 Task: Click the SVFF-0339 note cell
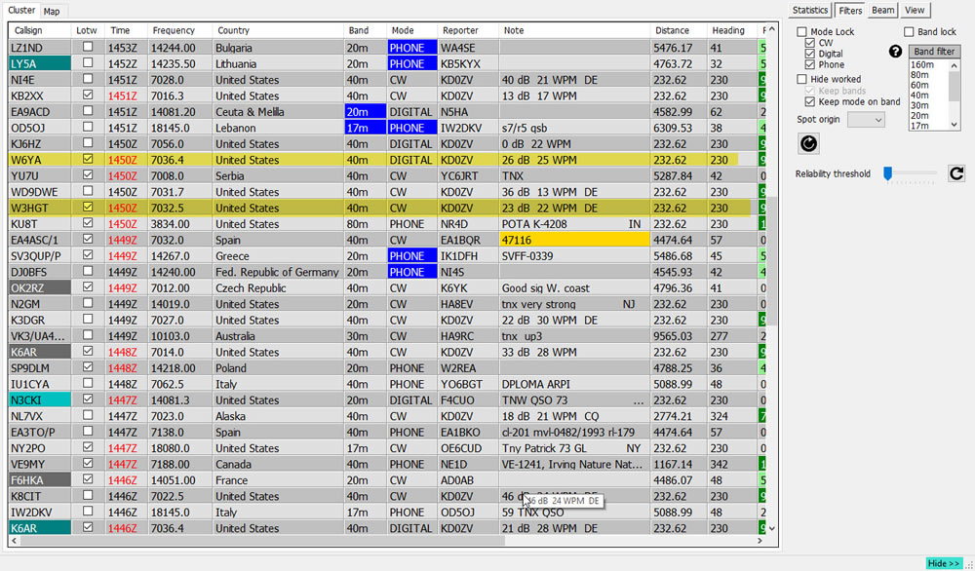(574, 256)
